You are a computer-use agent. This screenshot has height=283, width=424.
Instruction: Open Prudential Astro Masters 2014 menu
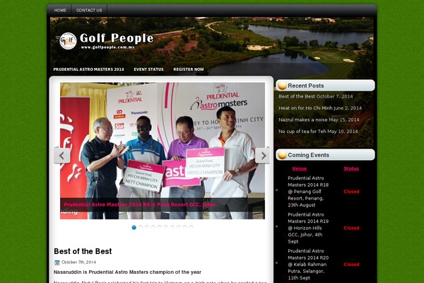[89, 69]
